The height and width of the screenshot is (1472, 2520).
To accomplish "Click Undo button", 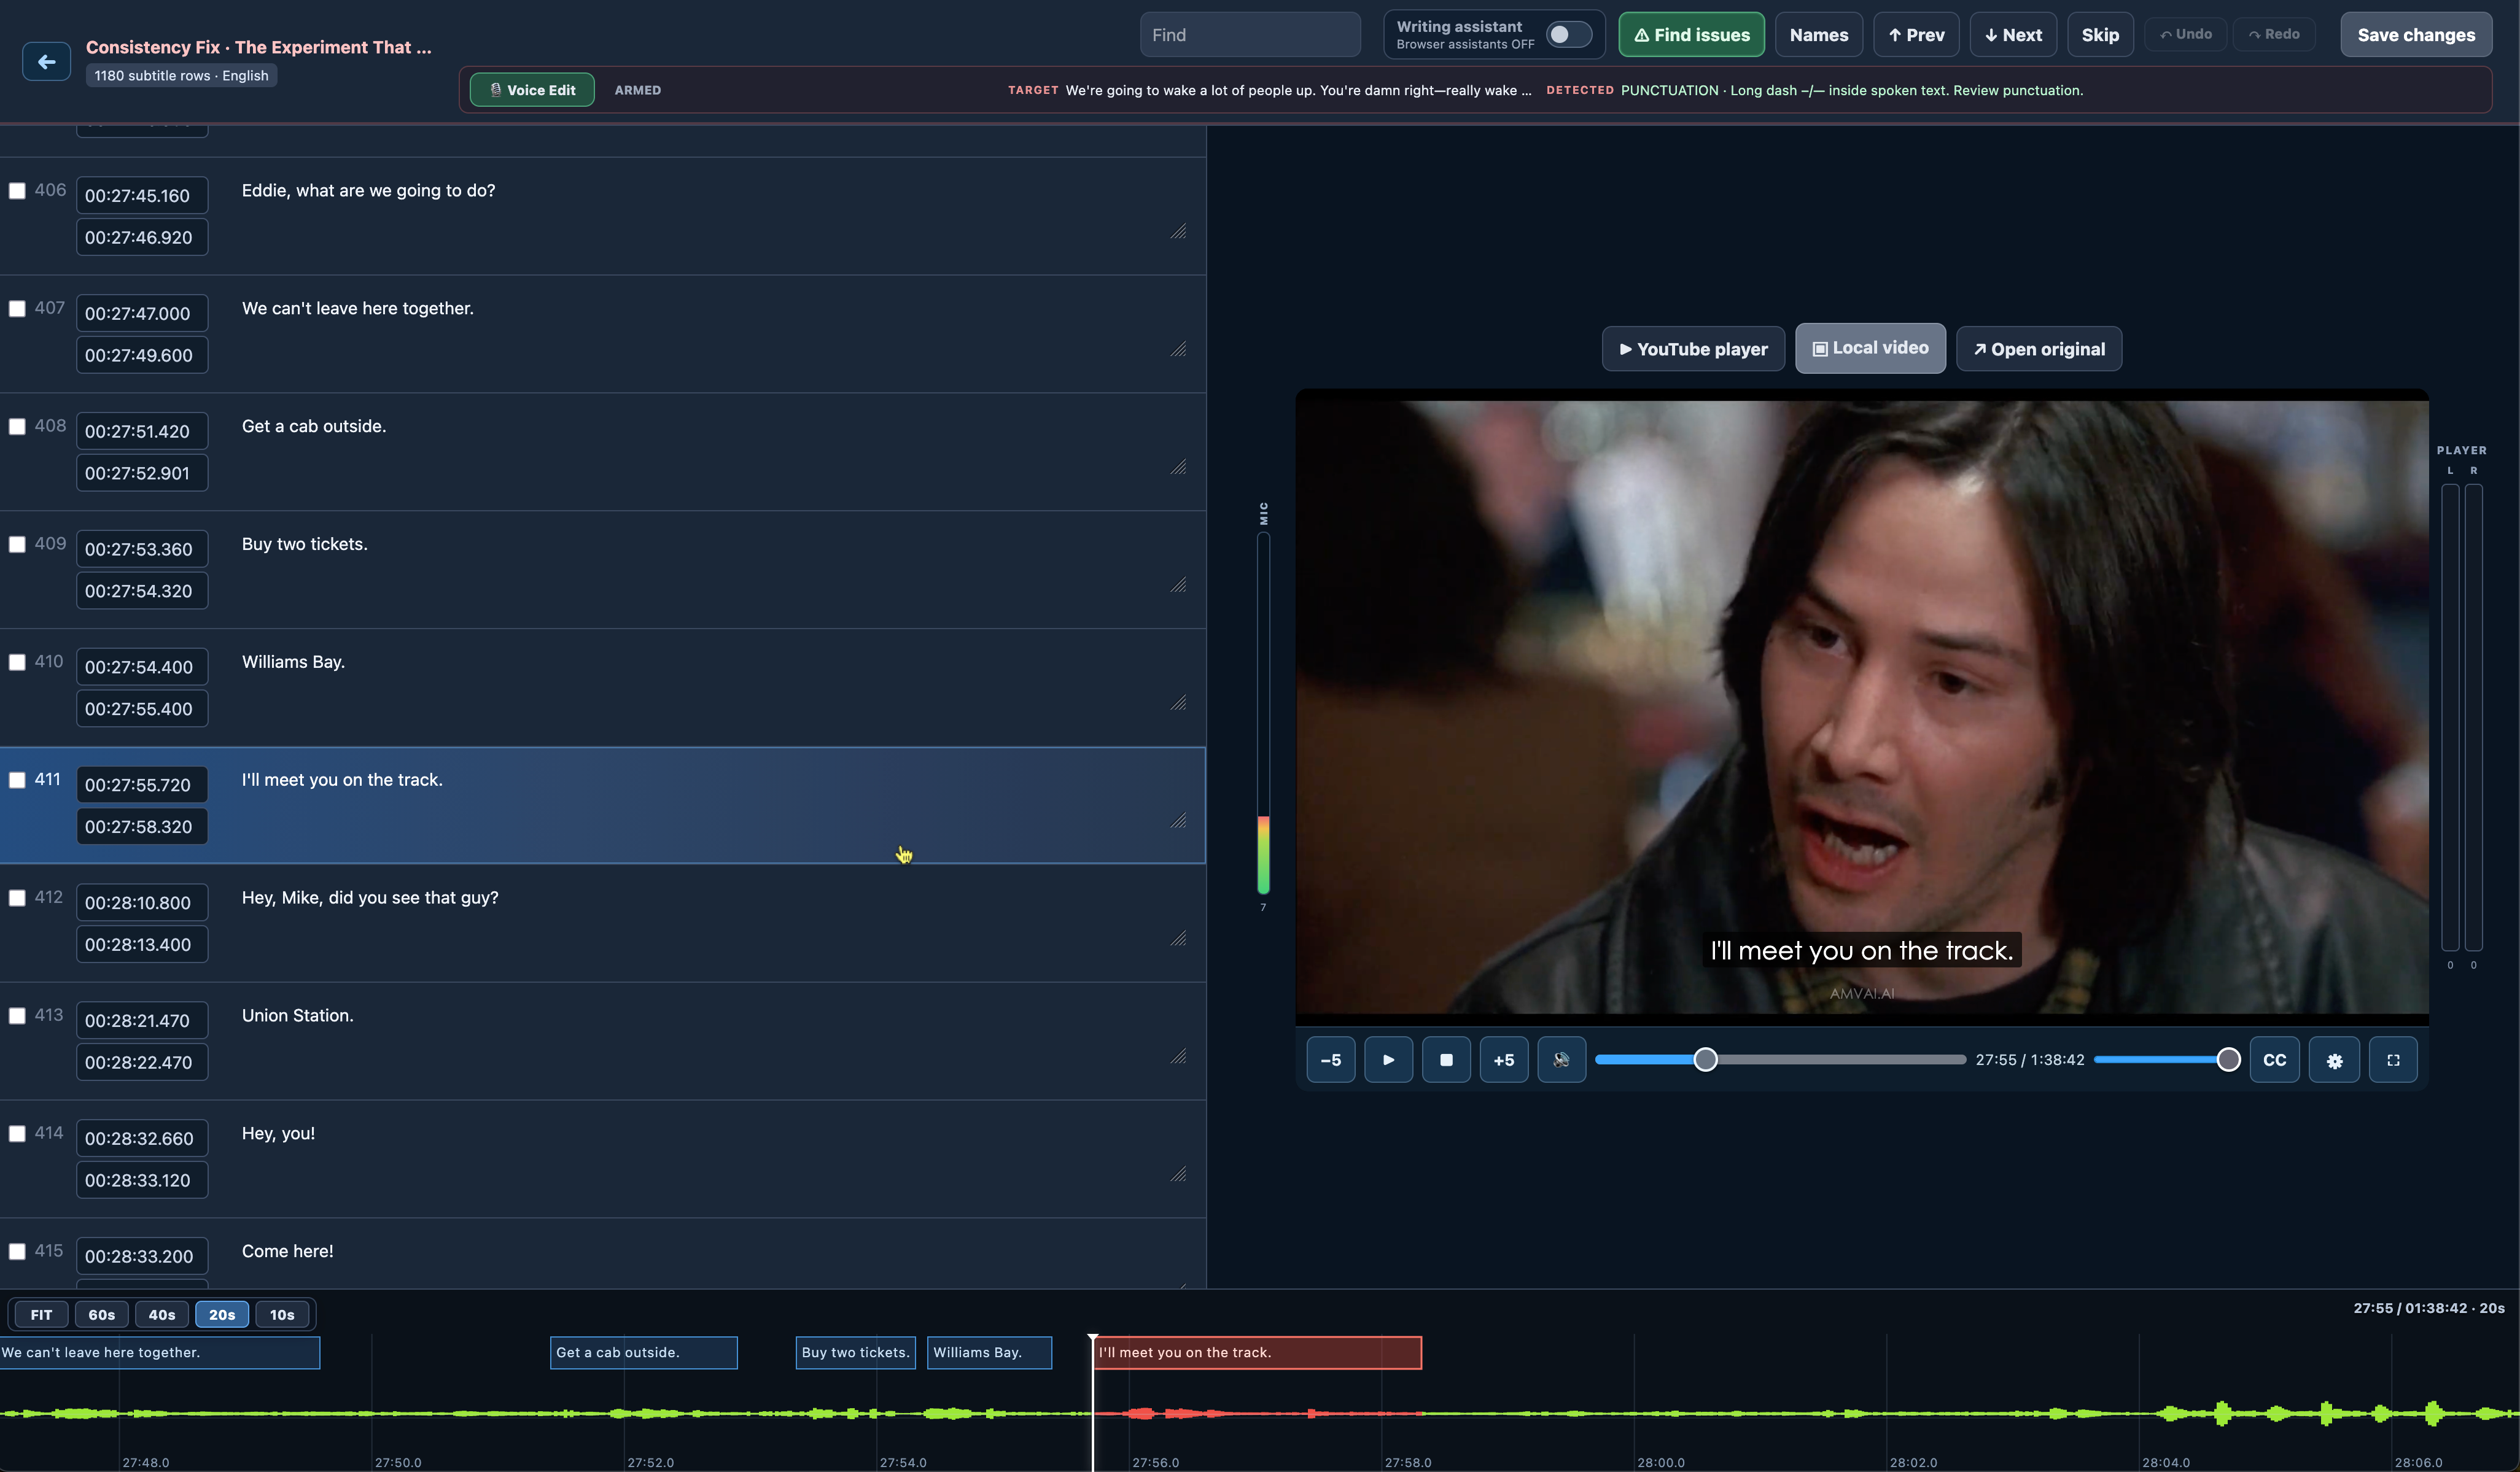I will tap(2185, 34).
